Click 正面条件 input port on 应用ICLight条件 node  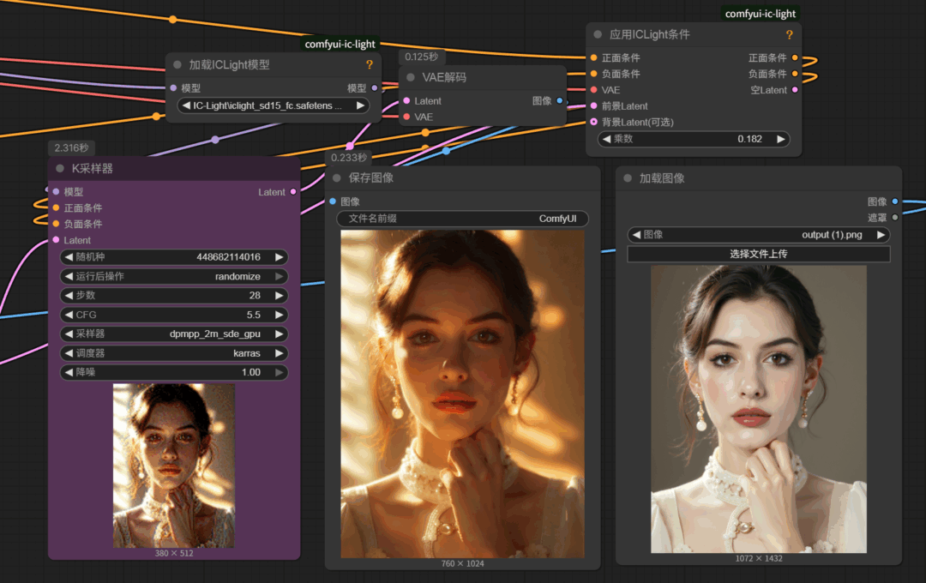593,58
